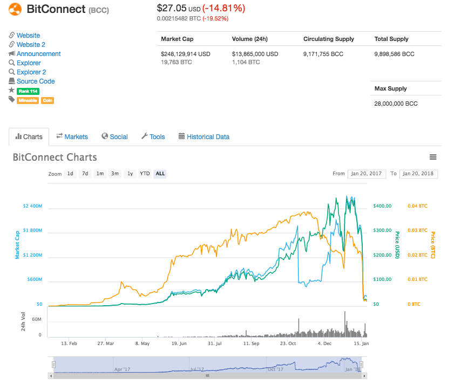Click the BitConnect orange logo icon

[x=15, y=9]
